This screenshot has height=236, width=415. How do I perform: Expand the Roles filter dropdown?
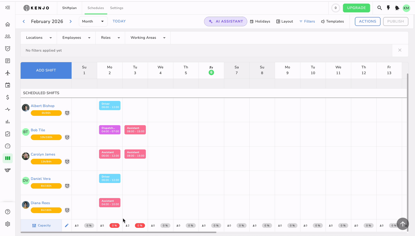pyautogui.click(x=110, y=38)
